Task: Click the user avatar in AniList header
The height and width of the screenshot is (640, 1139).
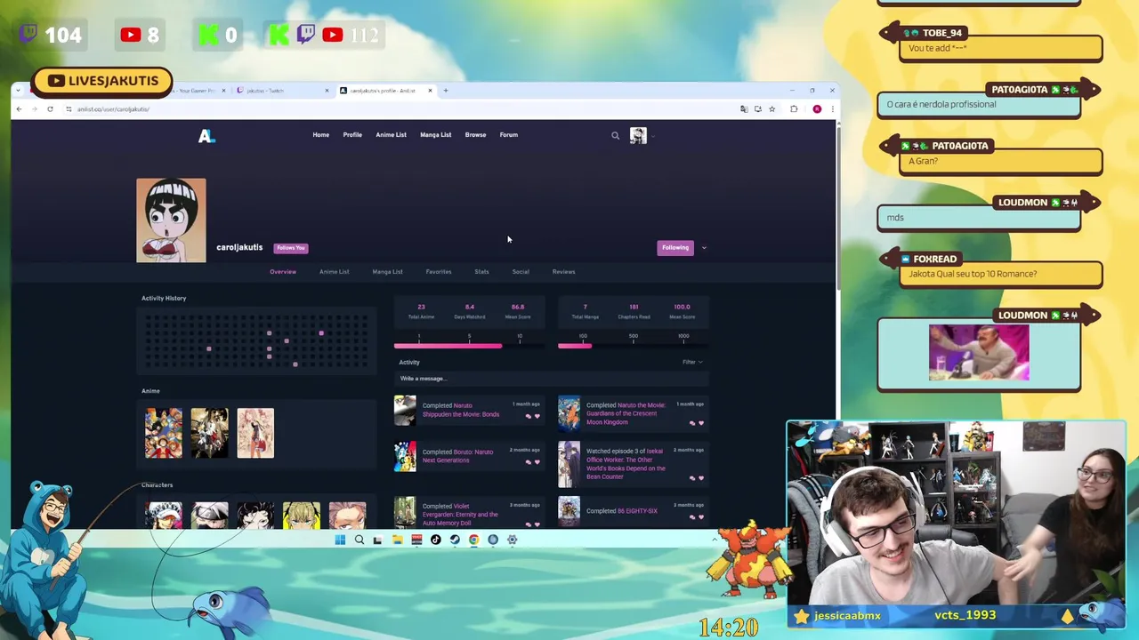Action: click(638, 135)
